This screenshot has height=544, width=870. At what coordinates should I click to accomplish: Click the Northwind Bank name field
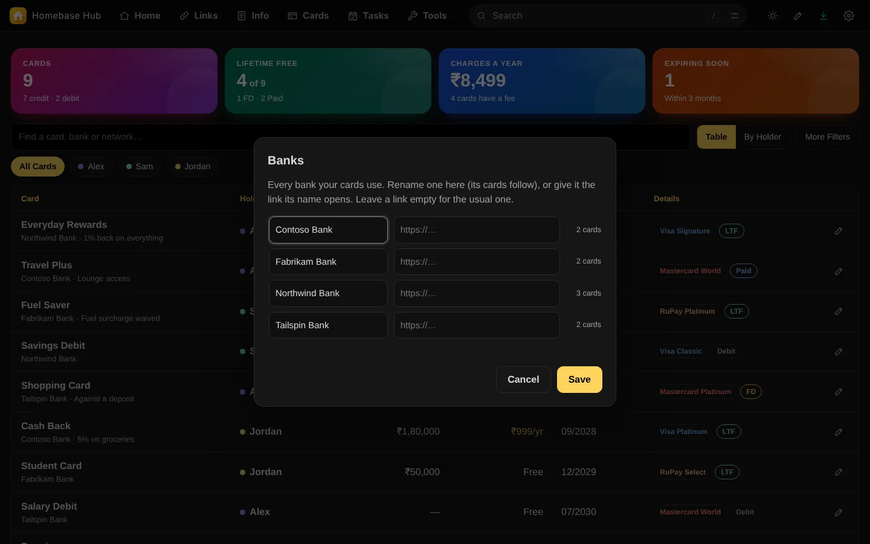tap(328, 293)
